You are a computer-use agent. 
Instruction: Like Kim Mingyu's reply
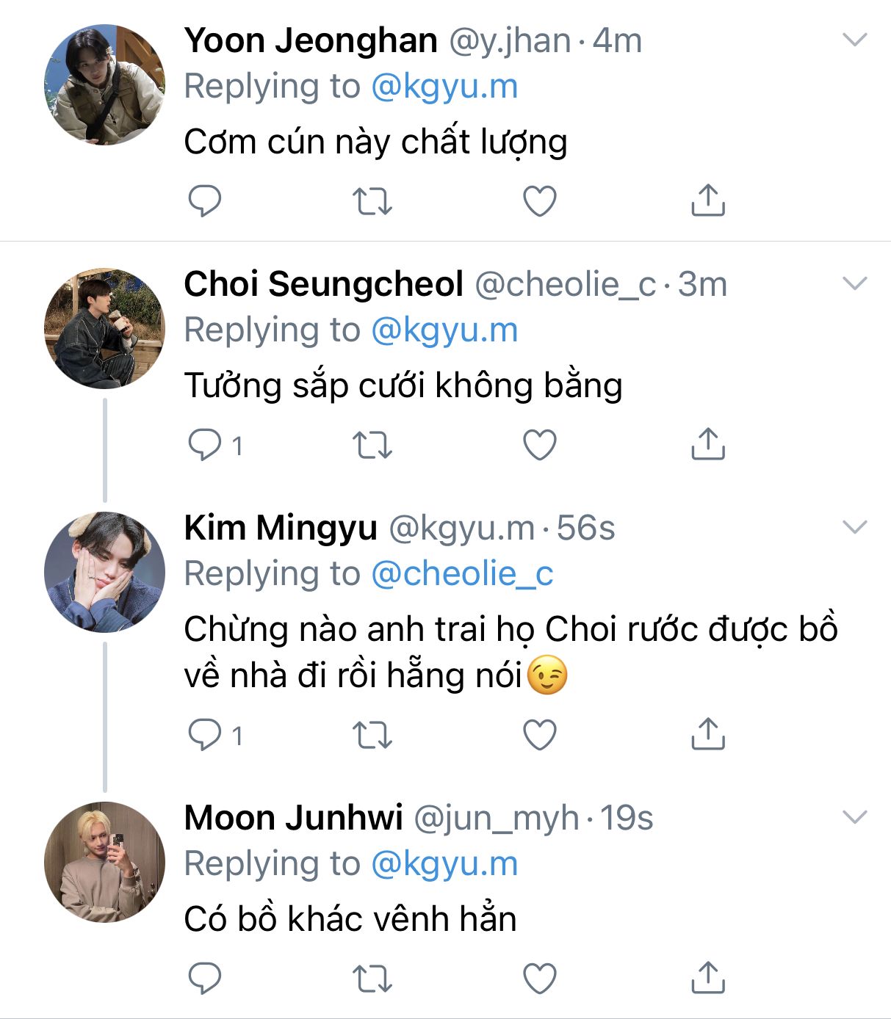click(x=539, y=734)
